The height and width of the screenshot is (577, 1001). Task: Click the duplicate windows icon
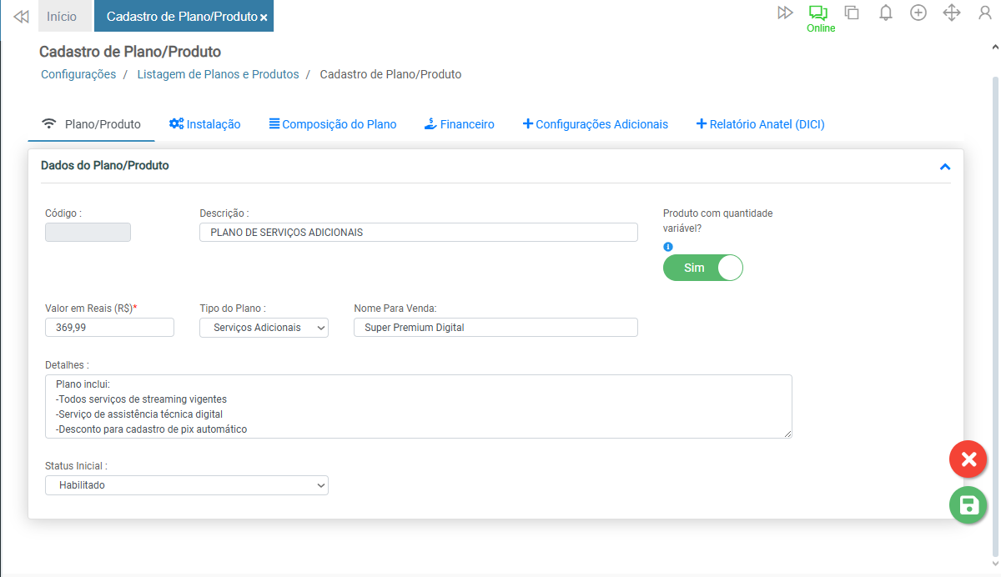click(852, 13)
